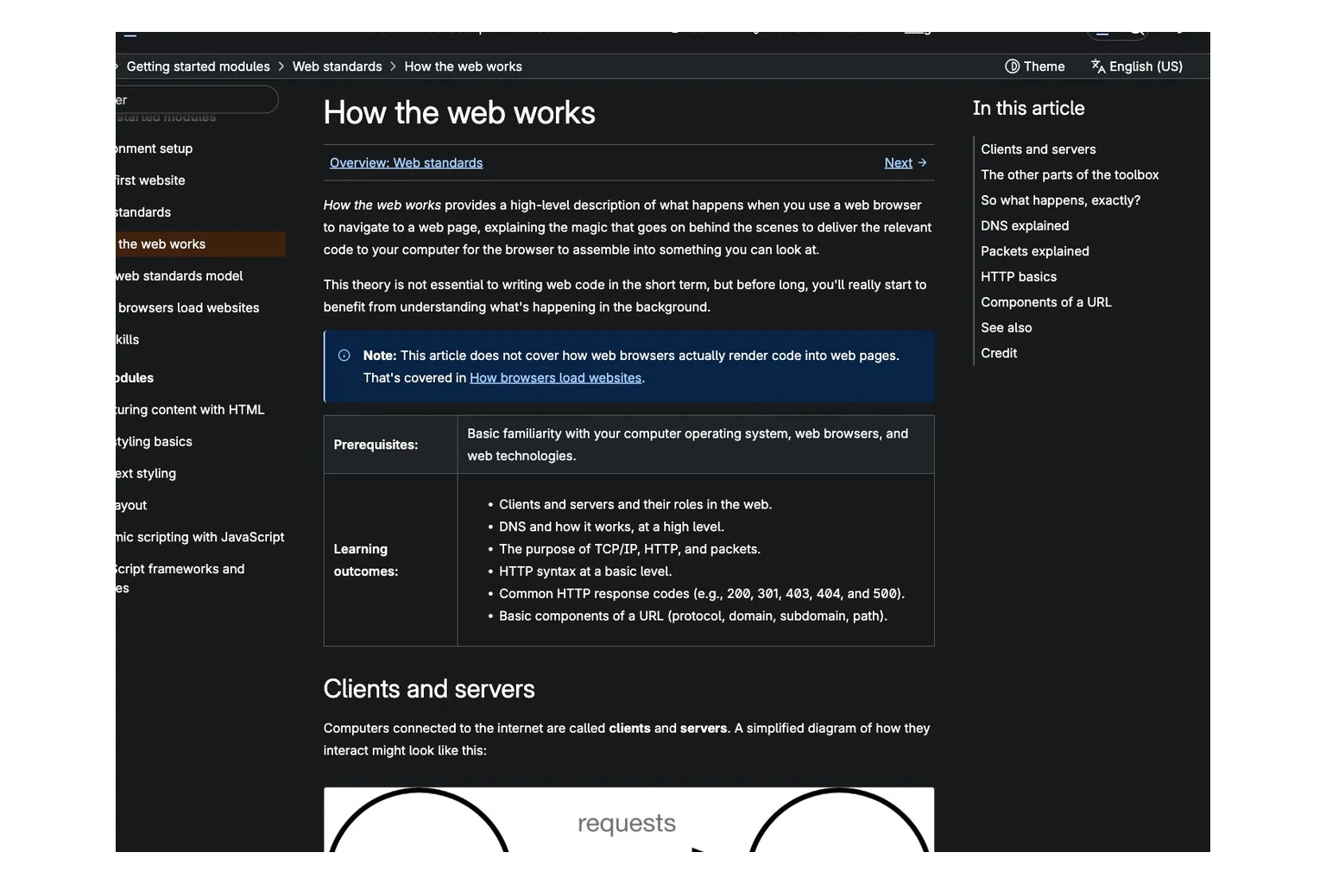Screen dimensions: 1326x884
Task: Open the environment setup sidebar item
Action: click(155, 148)
